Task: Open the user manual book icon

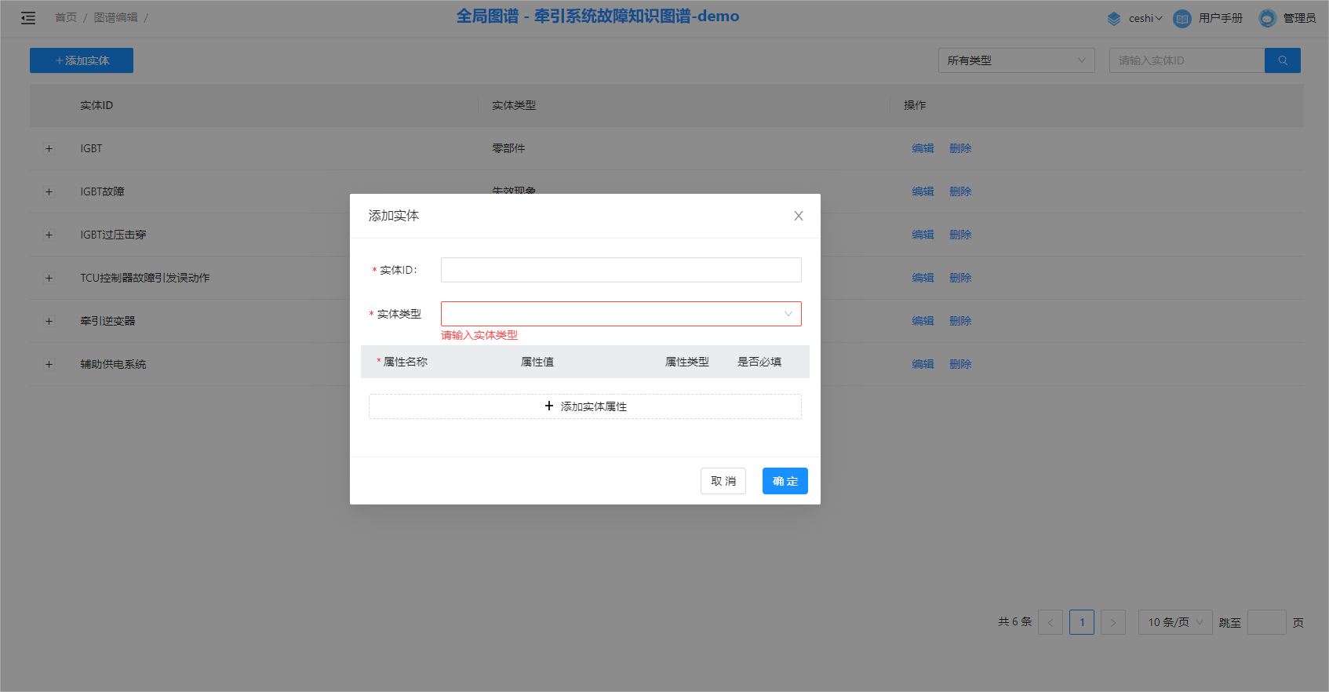Action: pyautogui.click(x=1182, y=18)
